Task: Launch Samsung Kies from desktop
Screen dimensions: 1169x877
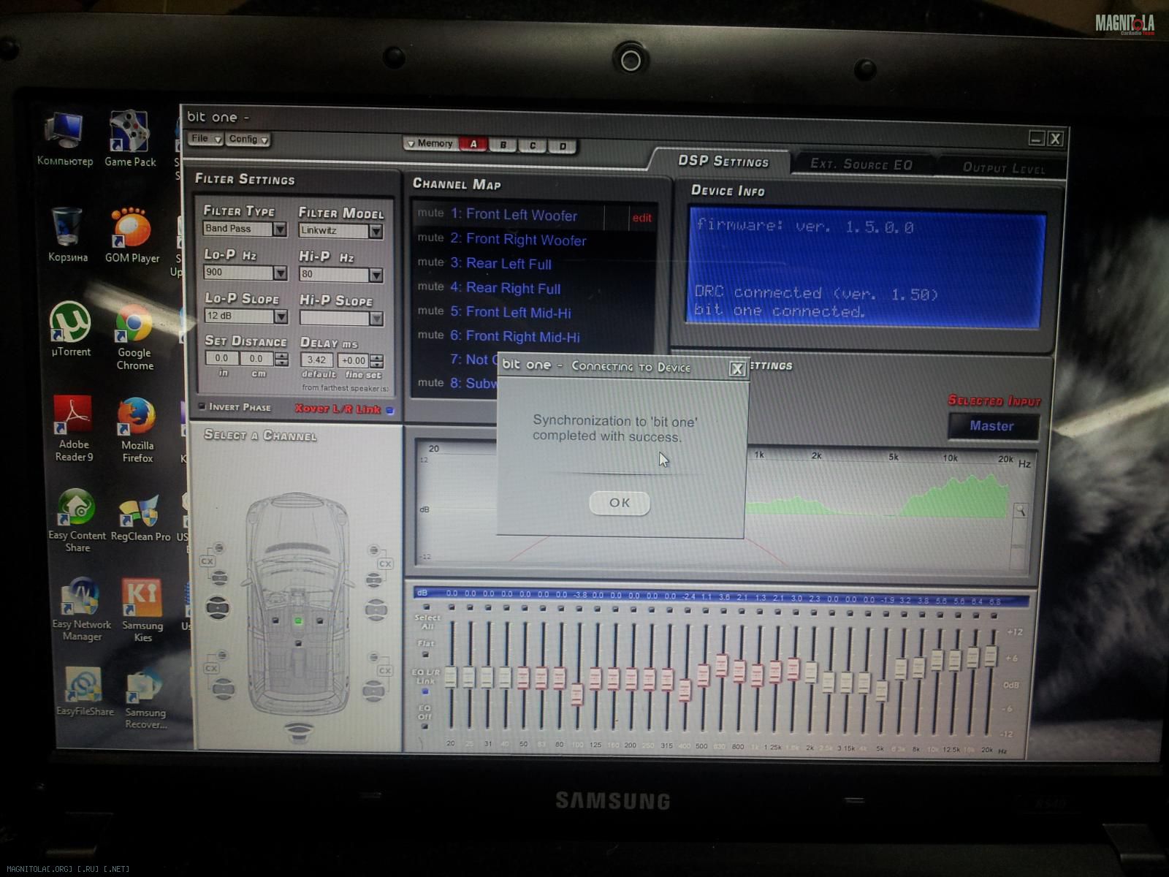Action: coord(142,611)
